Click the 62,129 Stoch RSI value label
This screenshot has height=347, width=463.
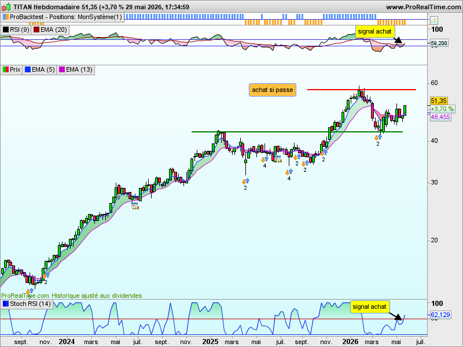click(440, 315)
